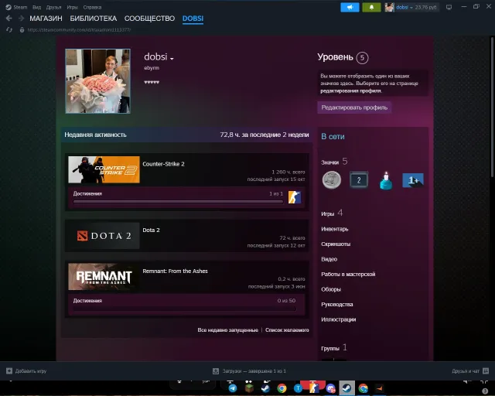Click the Counter-Strike 2 game banner

[x=104, y=169]
